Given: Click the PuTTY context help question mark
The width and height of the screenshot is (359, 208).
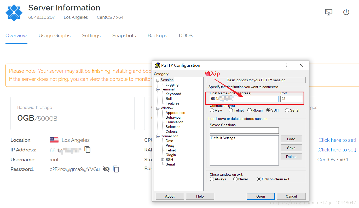Looking at the screenshot, I should point(286,65).
